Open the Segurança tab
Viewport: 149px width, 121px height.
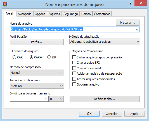[71, 14]
